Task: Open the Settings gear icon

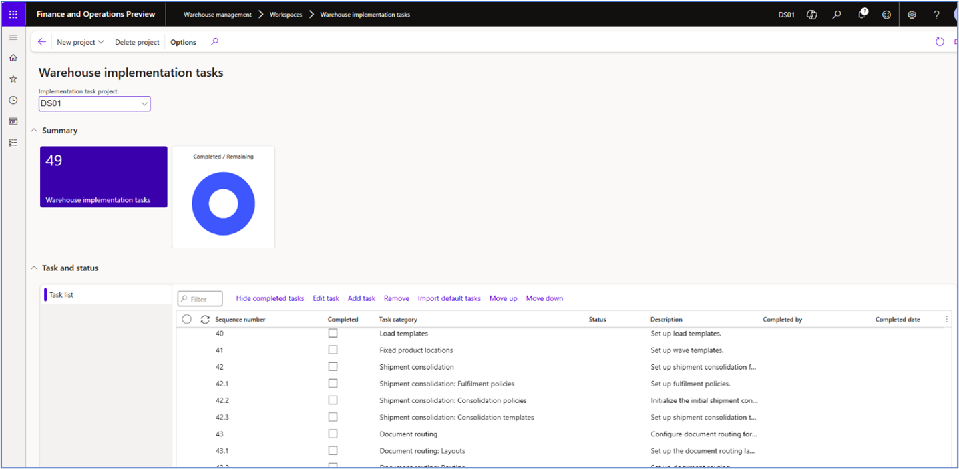Action: [x=912, y=14]
